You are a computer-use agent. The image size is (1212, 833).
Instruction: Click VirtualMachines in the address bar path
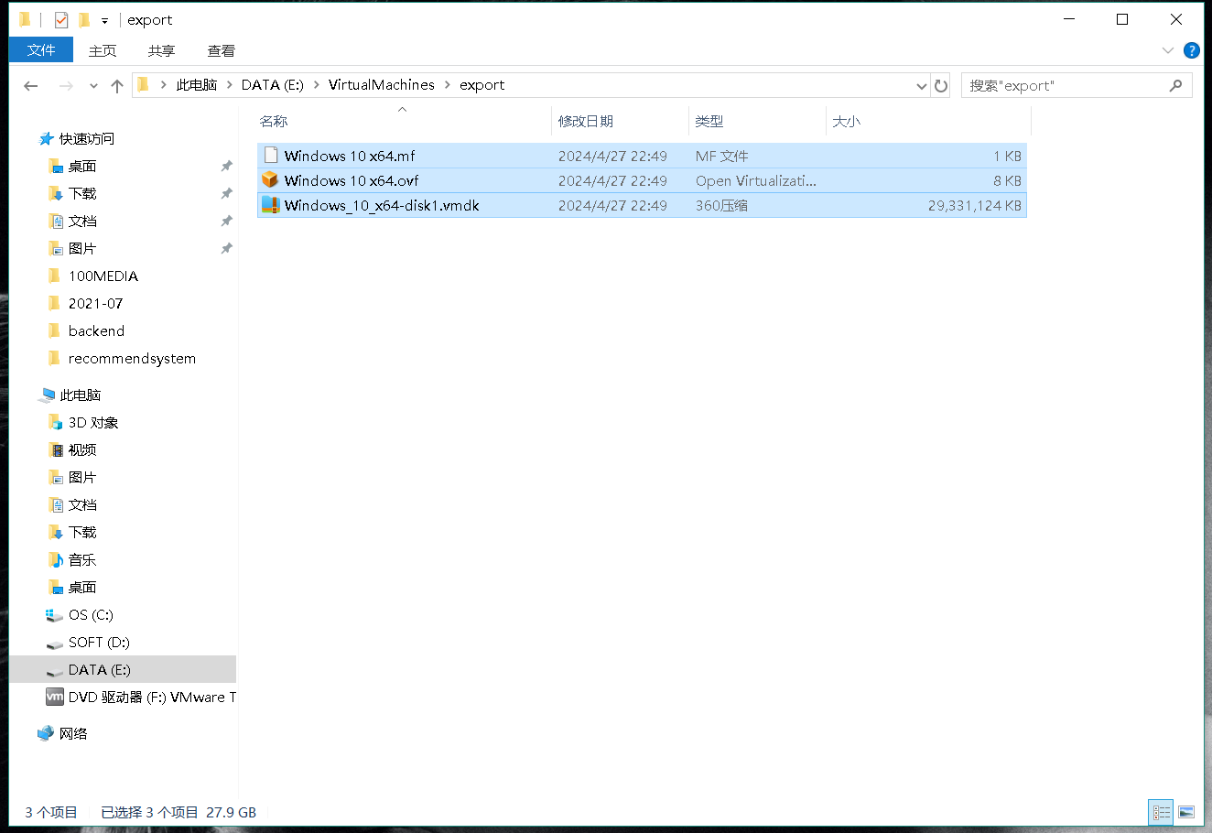click(x=382, y=85)
